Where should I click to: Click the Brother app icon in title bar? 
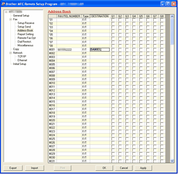coord(3,4)
